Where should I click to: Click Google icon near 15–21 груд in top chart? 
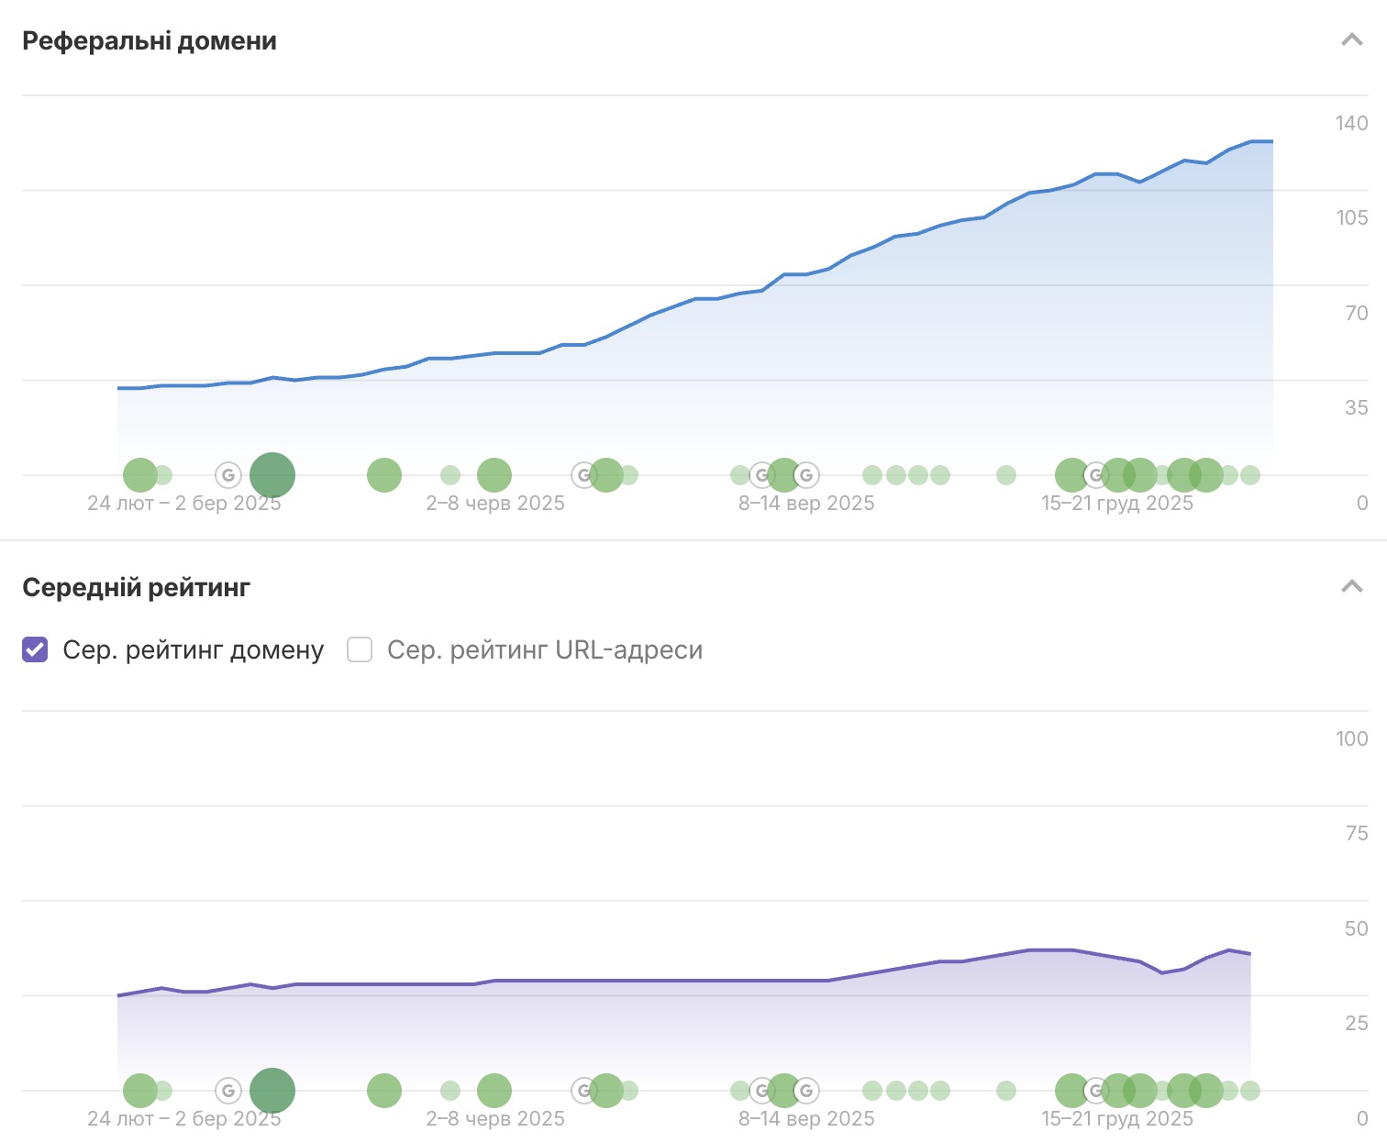click(1095, 475)
